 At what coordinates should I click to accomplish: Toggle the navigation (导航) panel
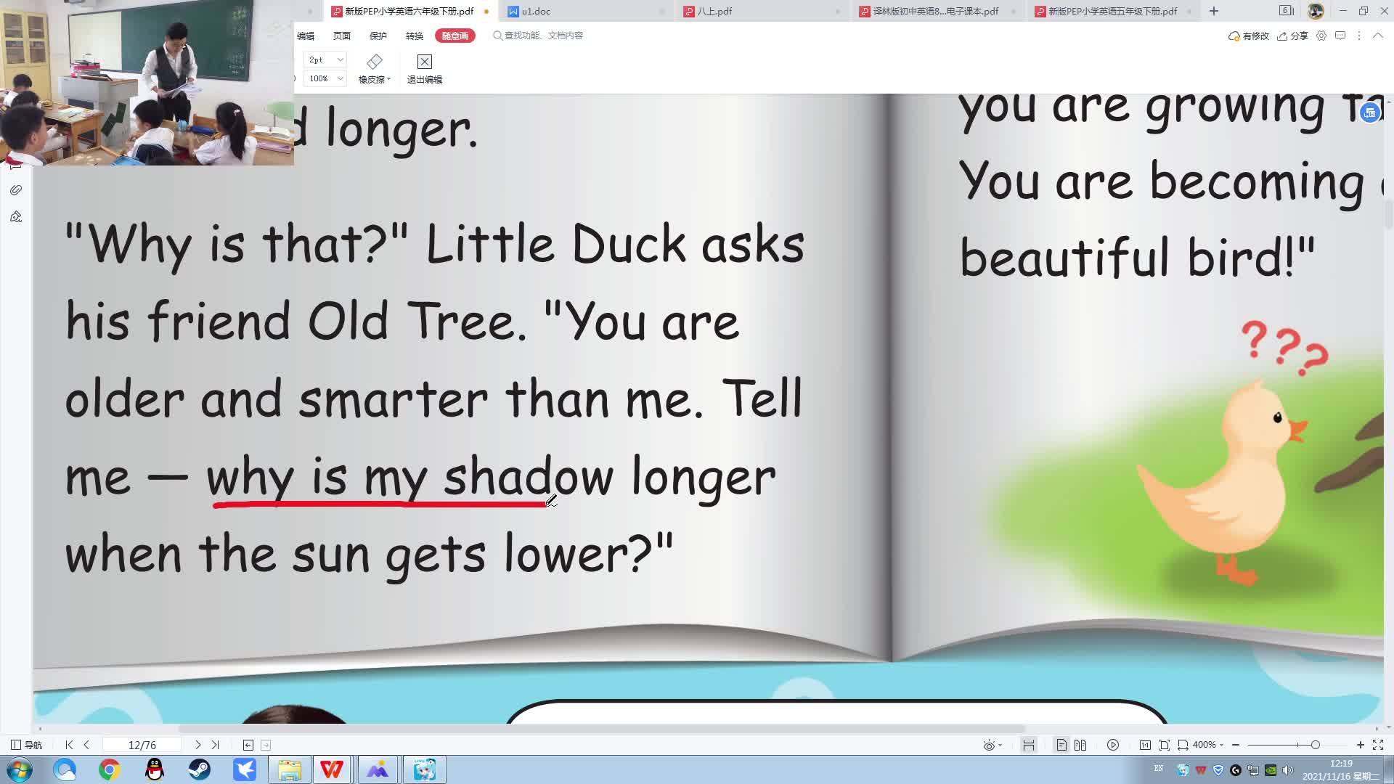point(26,745)
